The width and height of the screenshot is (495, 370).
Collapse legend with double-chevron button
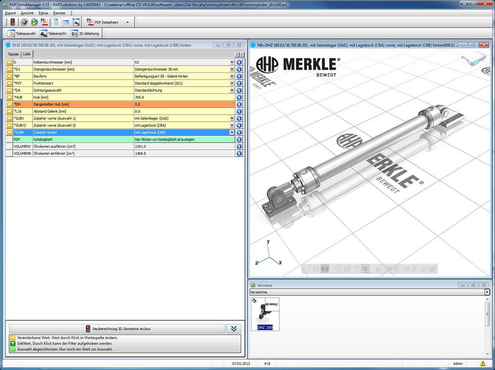[x=234, y=329]
